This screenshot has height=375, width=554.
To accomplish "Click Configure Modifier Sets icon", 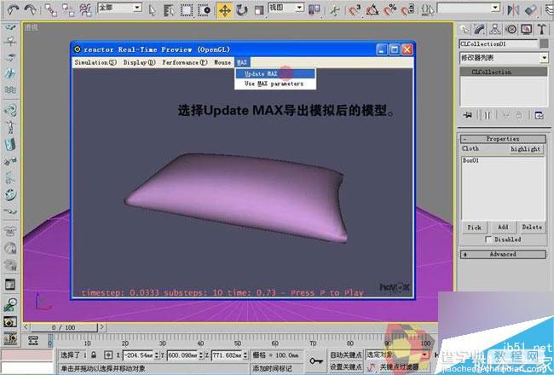I will pyautogui.click(x=539, y=115).
